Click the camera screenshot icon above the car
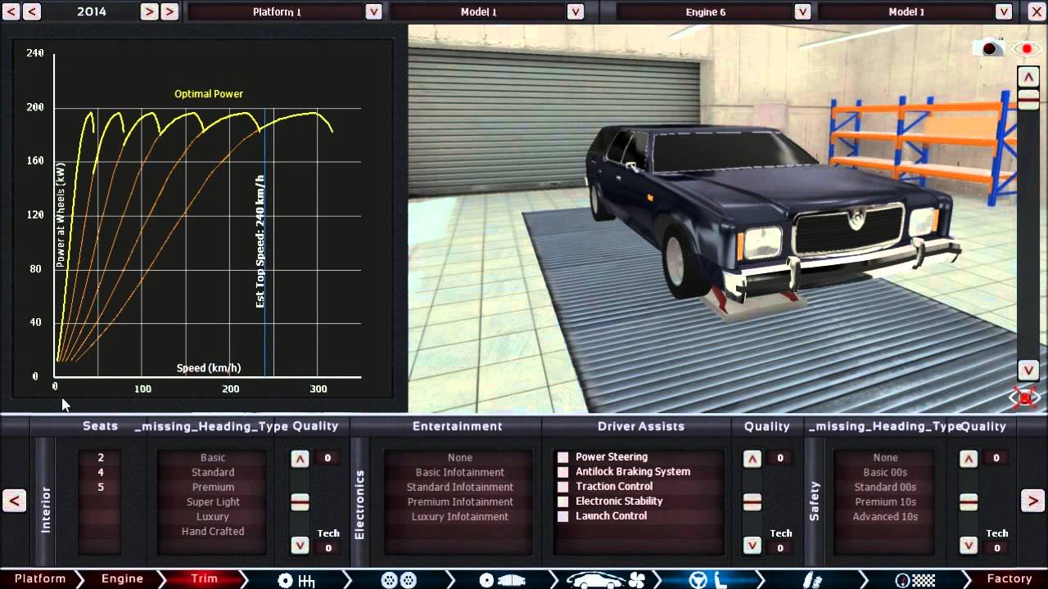The image size is (1048, 589). (x=989, y=48)
